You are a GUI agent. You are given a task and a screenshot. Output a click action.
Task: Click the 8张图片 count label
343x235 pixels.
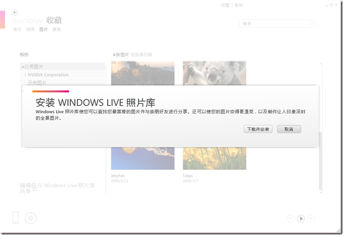tap(121, 55)
